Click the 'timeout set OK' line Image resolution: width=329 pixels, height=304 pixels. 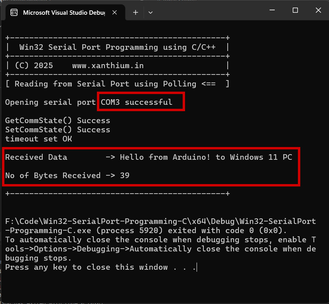[38, 139]
